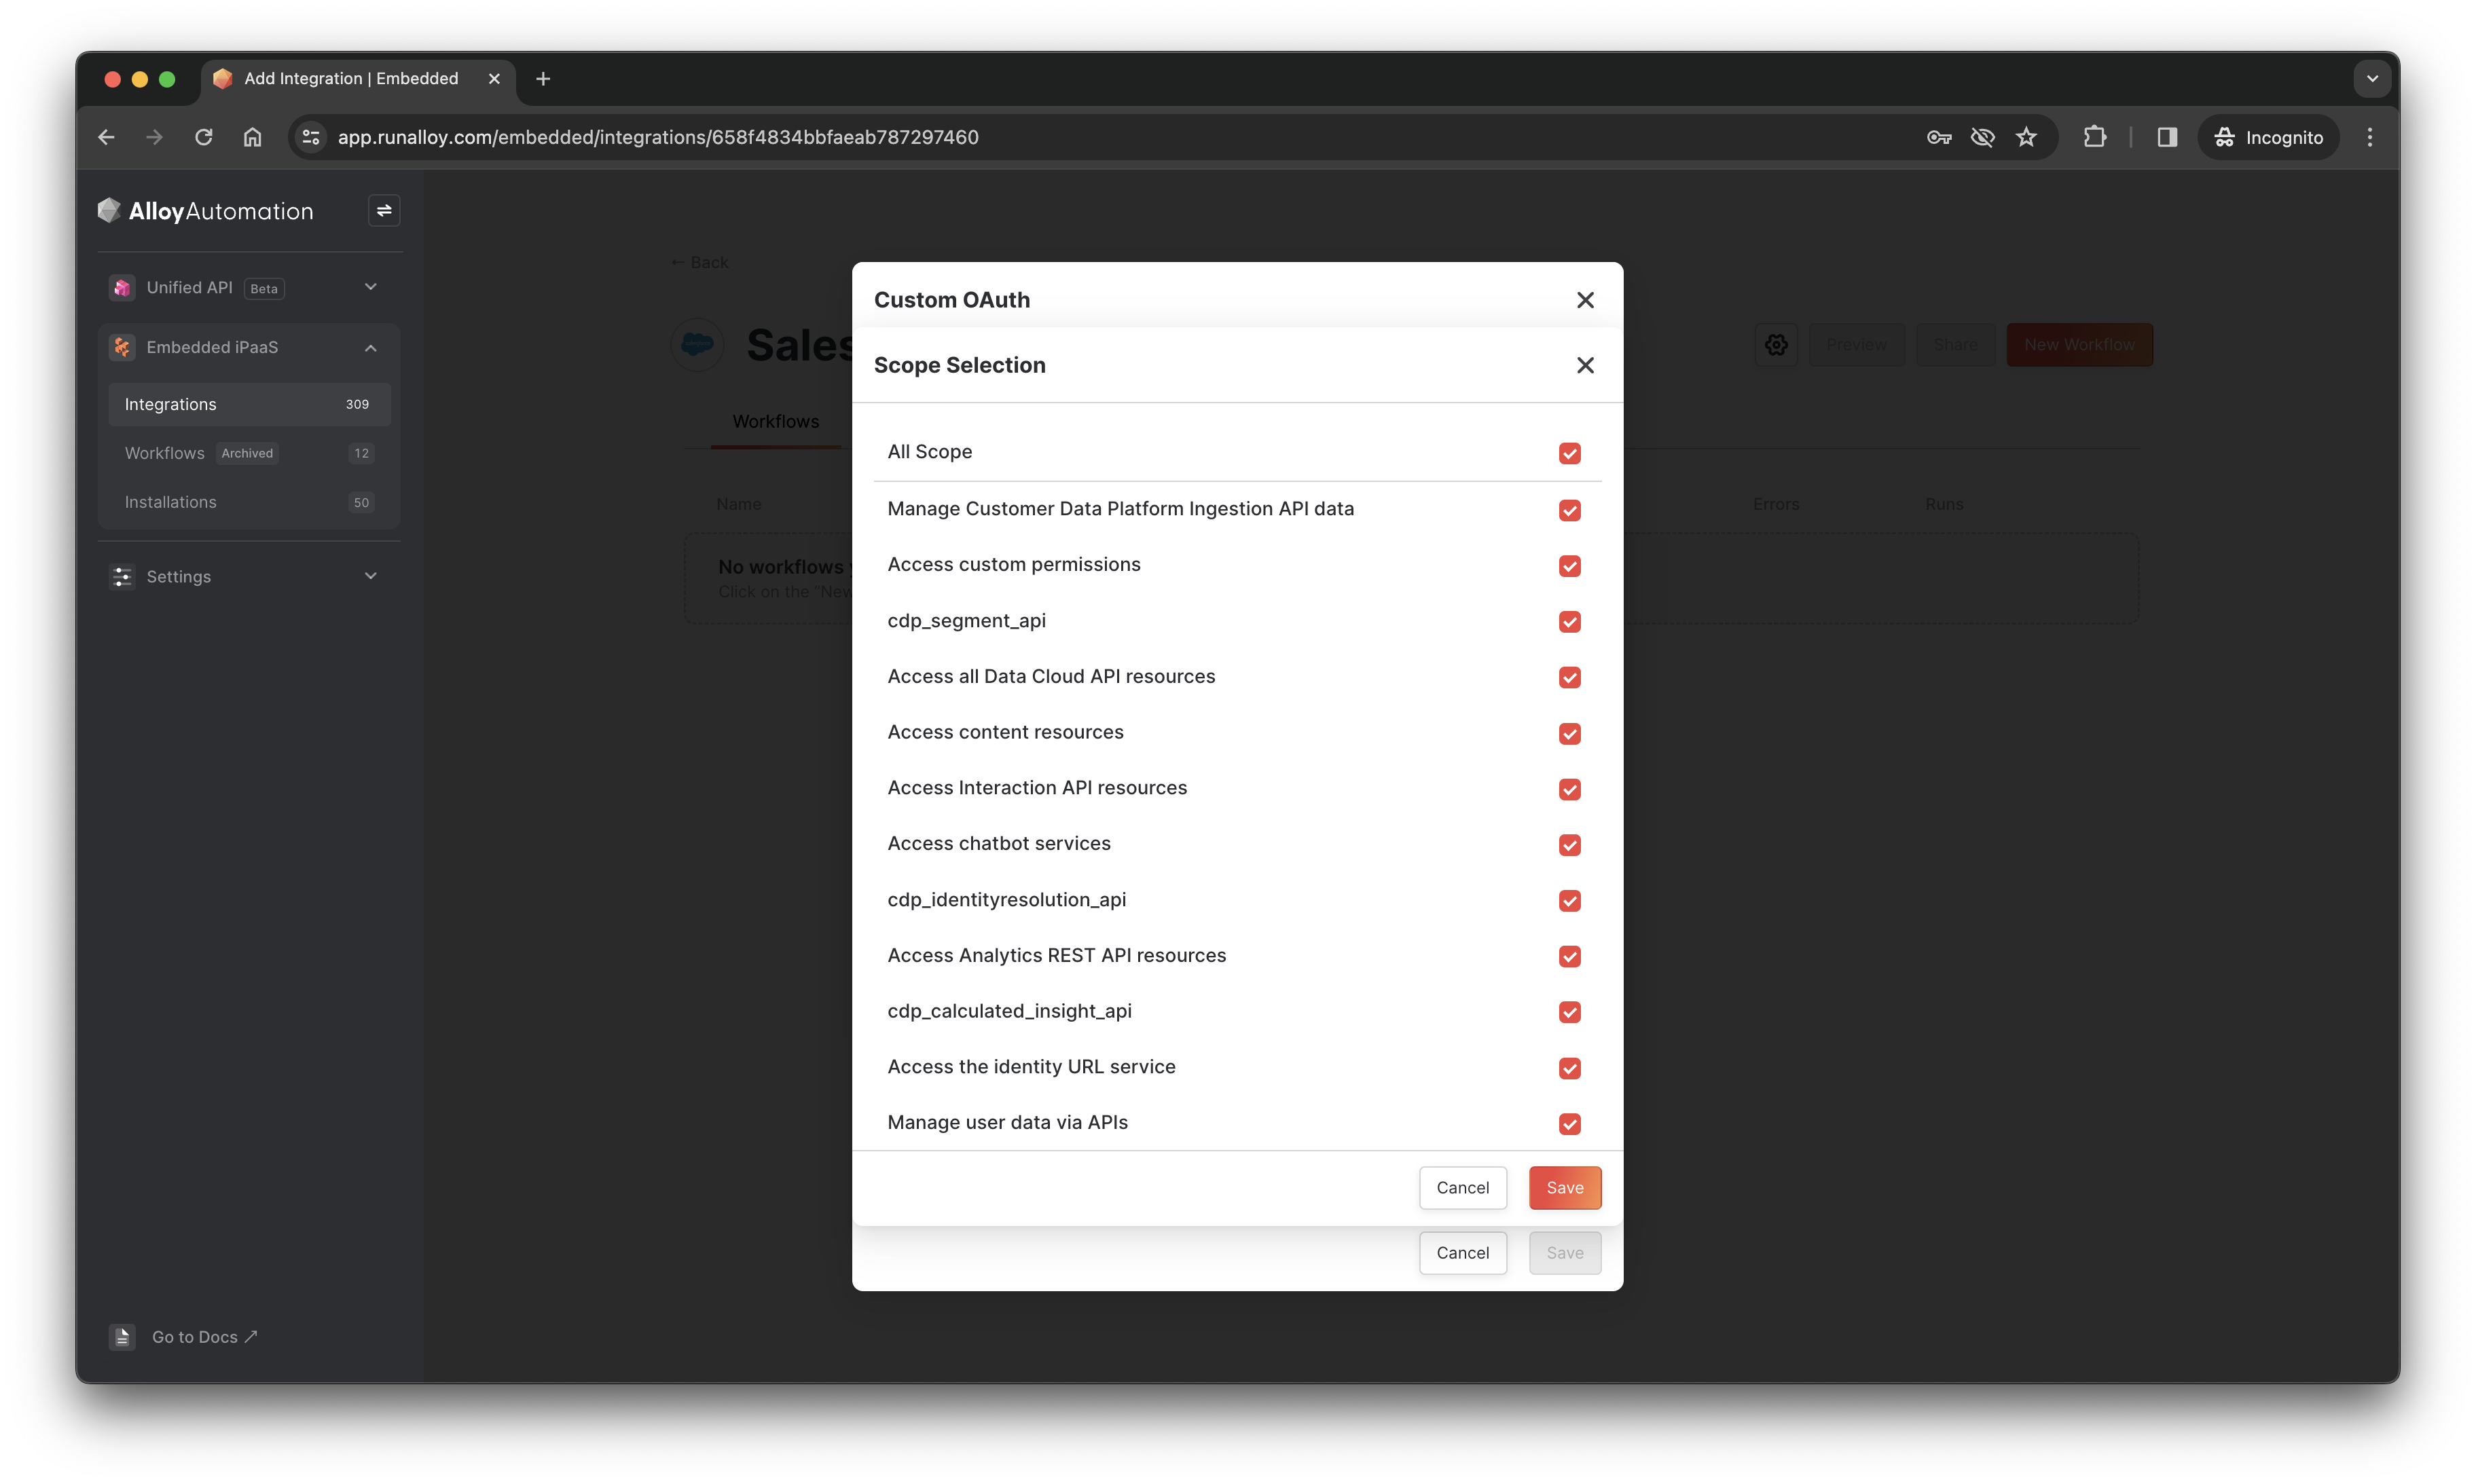Uncheck cdp_calculated_insight_api checkbox

(1569, 1012)
